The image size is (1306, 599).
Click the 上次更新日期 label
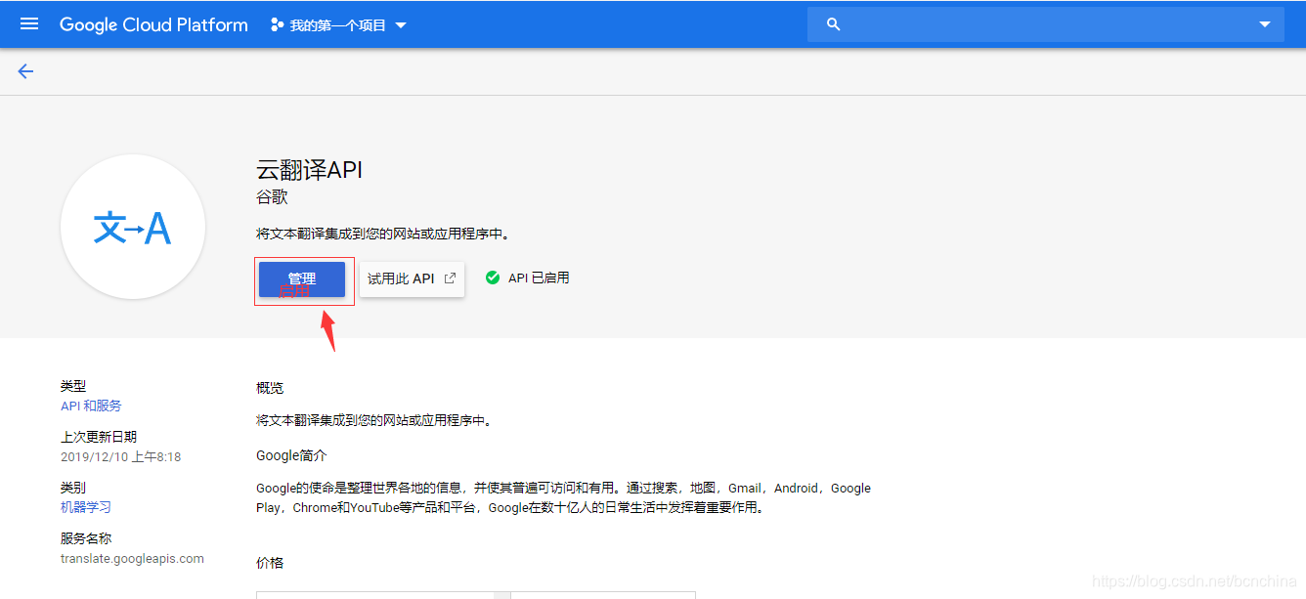tap(99, 437)
